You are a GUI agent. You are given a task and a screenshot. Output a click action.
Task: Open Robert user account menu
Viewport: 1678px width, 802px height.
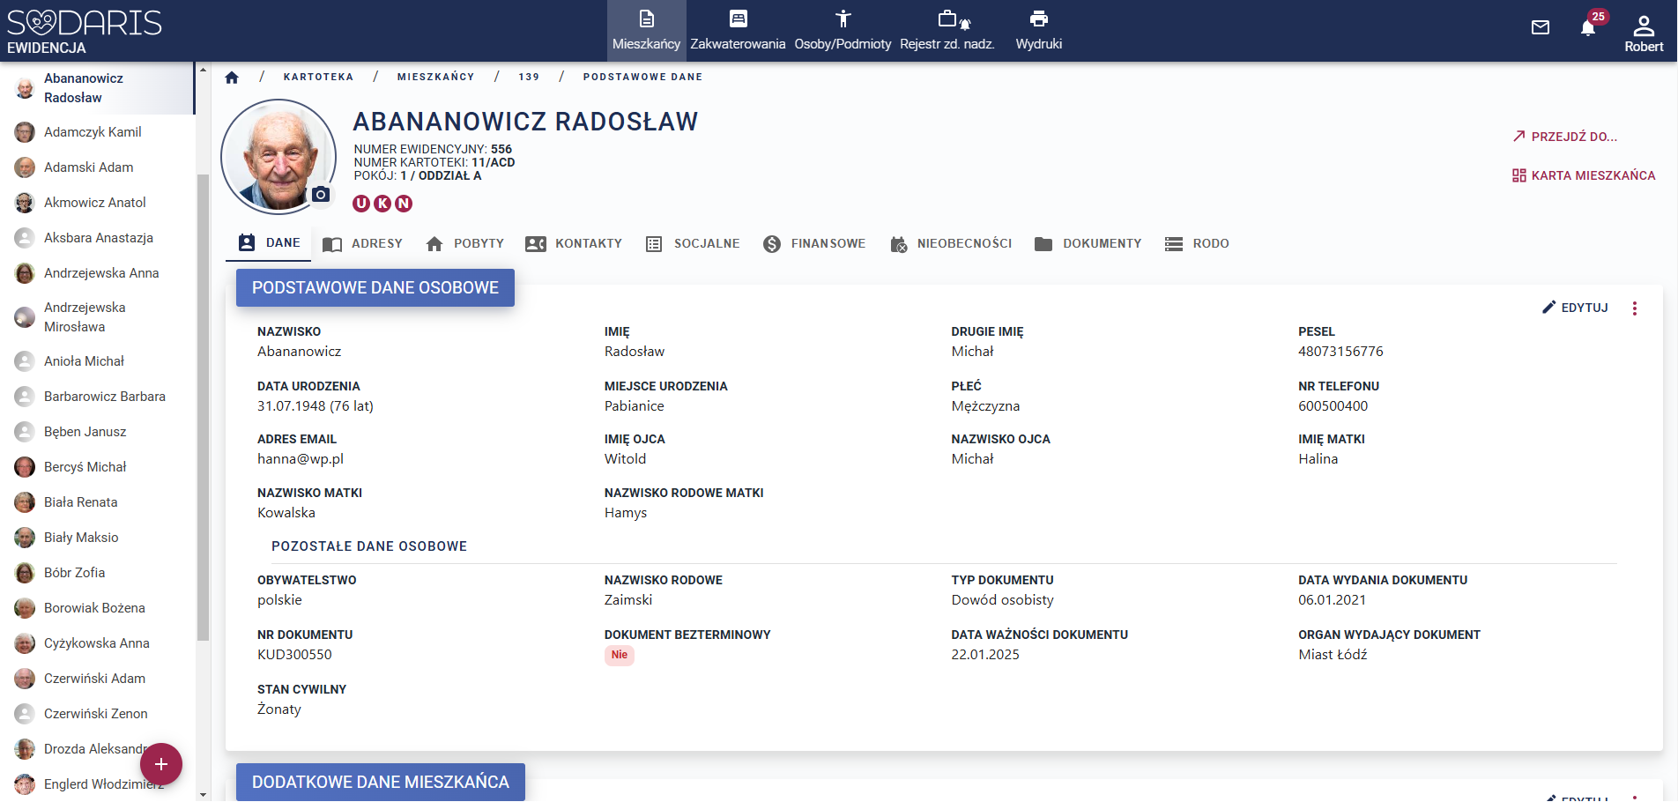(x=1643, y=33)
